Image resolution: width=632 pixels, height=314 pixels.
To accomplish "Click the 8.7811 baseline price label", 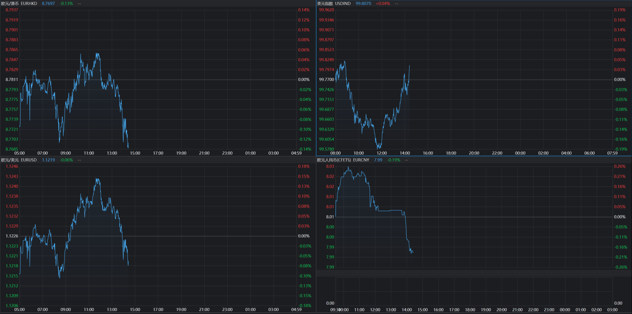I will pyautogui.click(x=12, y=79).
